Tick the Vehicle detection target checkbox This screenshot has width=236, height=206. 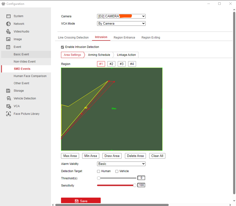pos(117,171)
